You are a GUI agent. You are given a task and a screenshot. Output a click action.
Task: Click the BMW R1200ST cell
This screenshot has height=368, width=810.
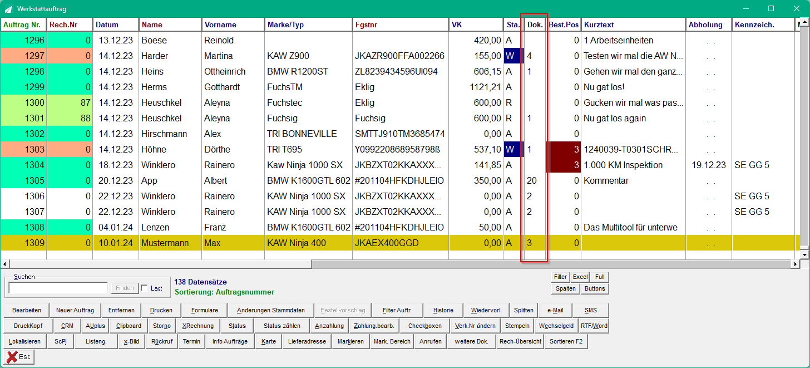tap(309, 71)
